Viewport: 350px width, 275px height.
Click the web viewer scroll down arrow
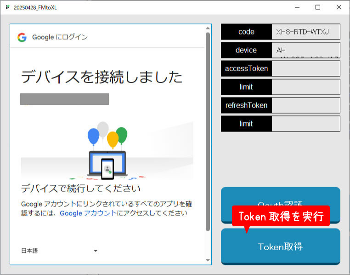click(x=208, y=260)
